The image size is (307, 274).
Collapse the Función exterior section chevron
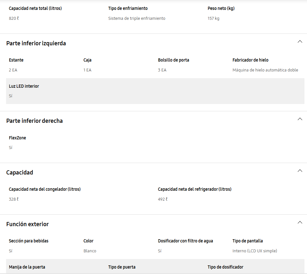pos(300,222)
